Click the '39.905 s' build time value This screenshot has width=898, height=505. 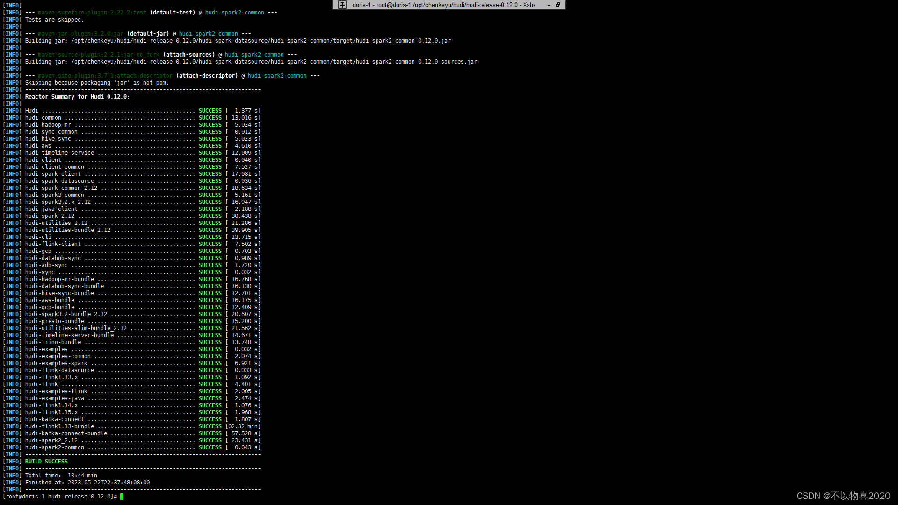pyautogui.click(x=246, y=230)
